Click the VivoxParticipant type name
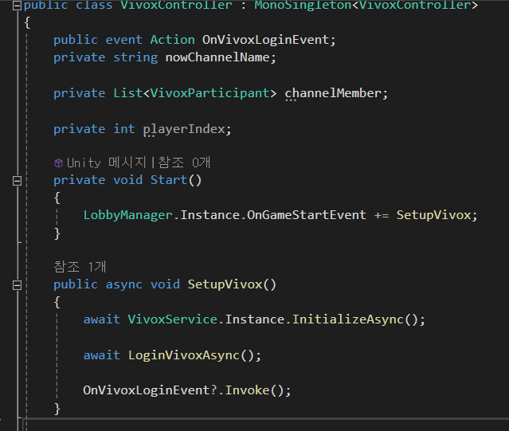 click(209, 93)
